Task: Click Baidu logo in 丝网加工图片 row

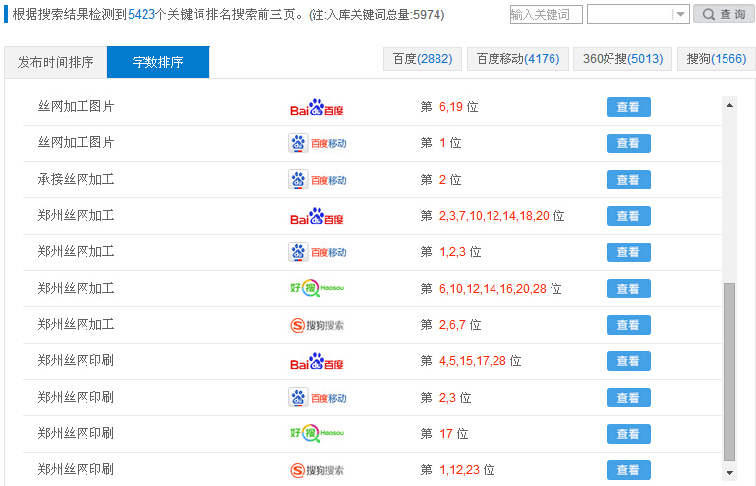Action: [317, 107]
